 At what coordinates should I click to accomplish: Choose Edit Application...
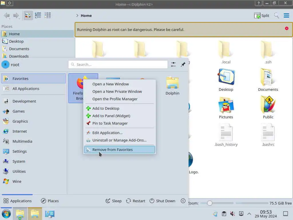[x=120, y=133]
